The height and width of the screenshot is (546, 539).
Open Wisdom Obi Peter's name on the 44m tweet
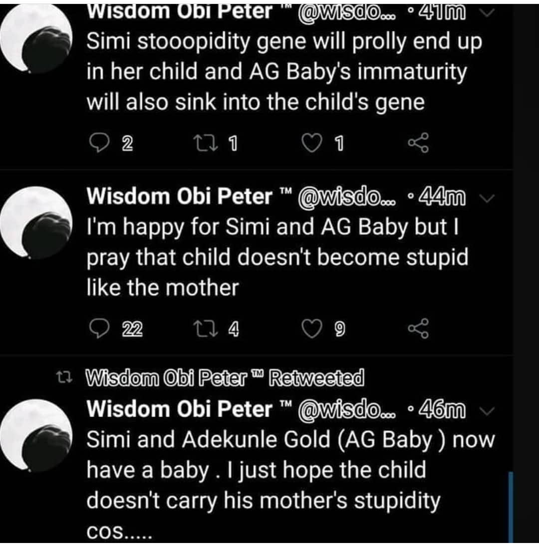179,196
